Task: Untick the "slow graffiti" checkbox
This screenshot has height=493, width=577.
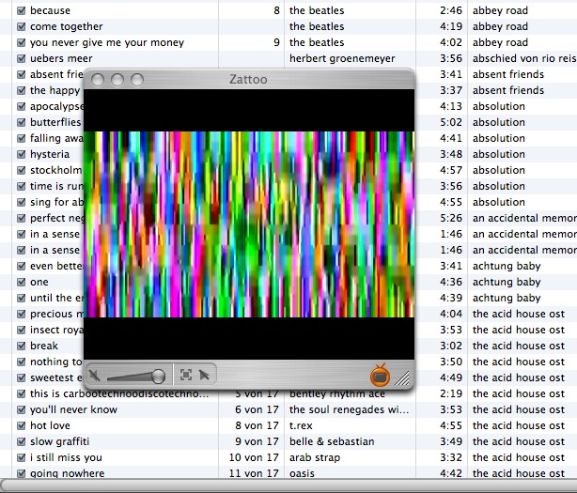Action: (x=21, y=441)
